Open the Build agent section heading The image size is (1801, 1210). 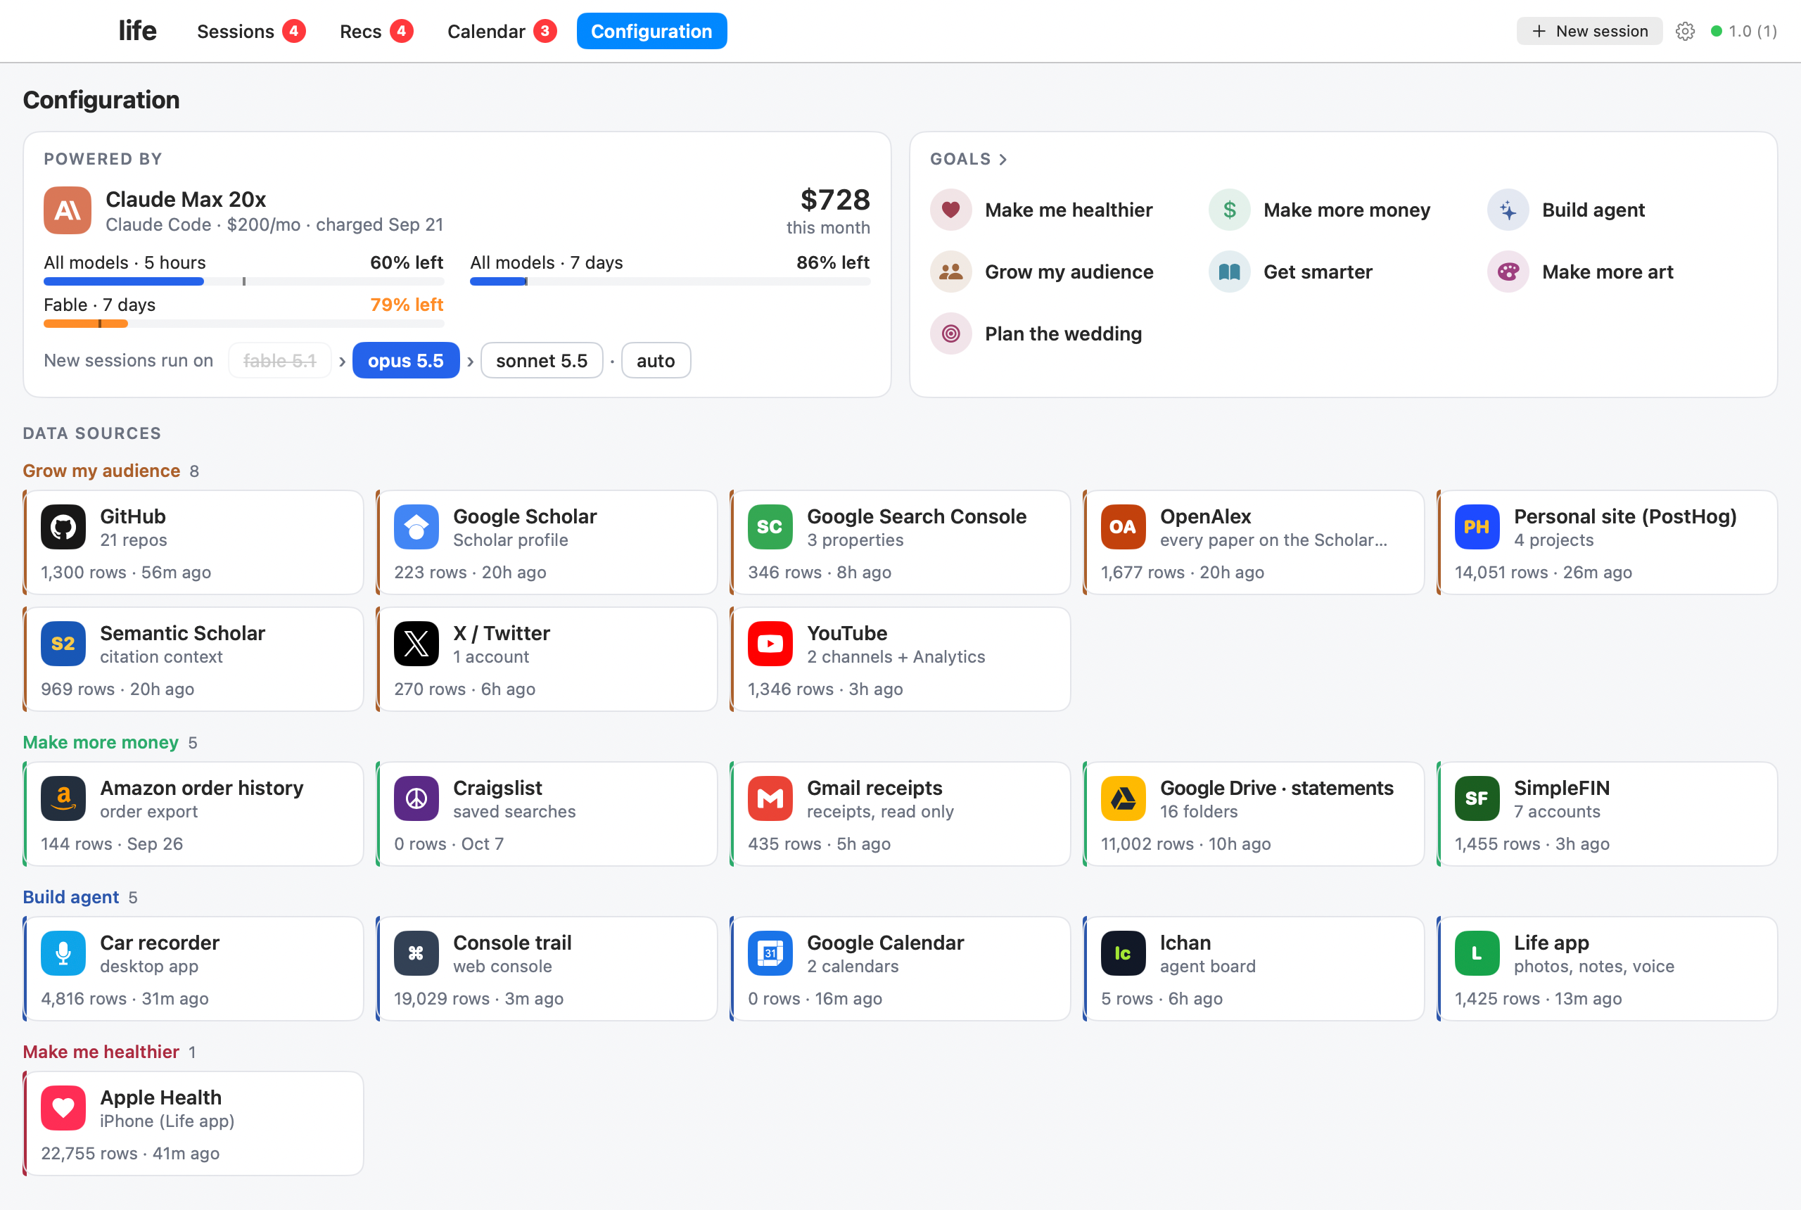click(71, 898)
